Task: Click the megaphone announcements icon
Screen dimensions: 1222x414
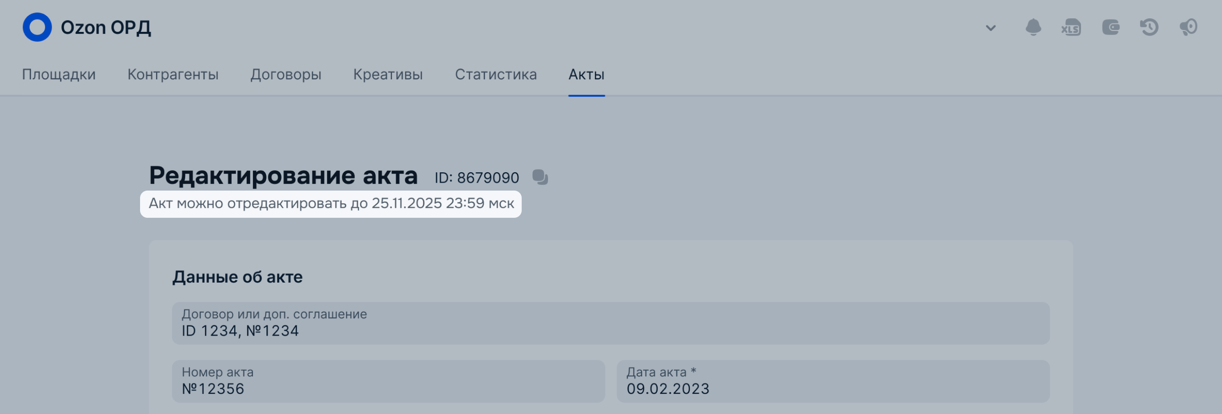Action: point(1188,27)
